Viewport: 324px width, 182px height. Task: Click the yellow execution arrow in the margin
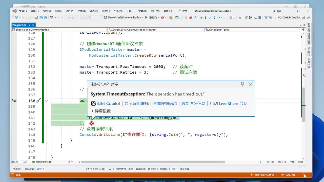coord(14,101)
